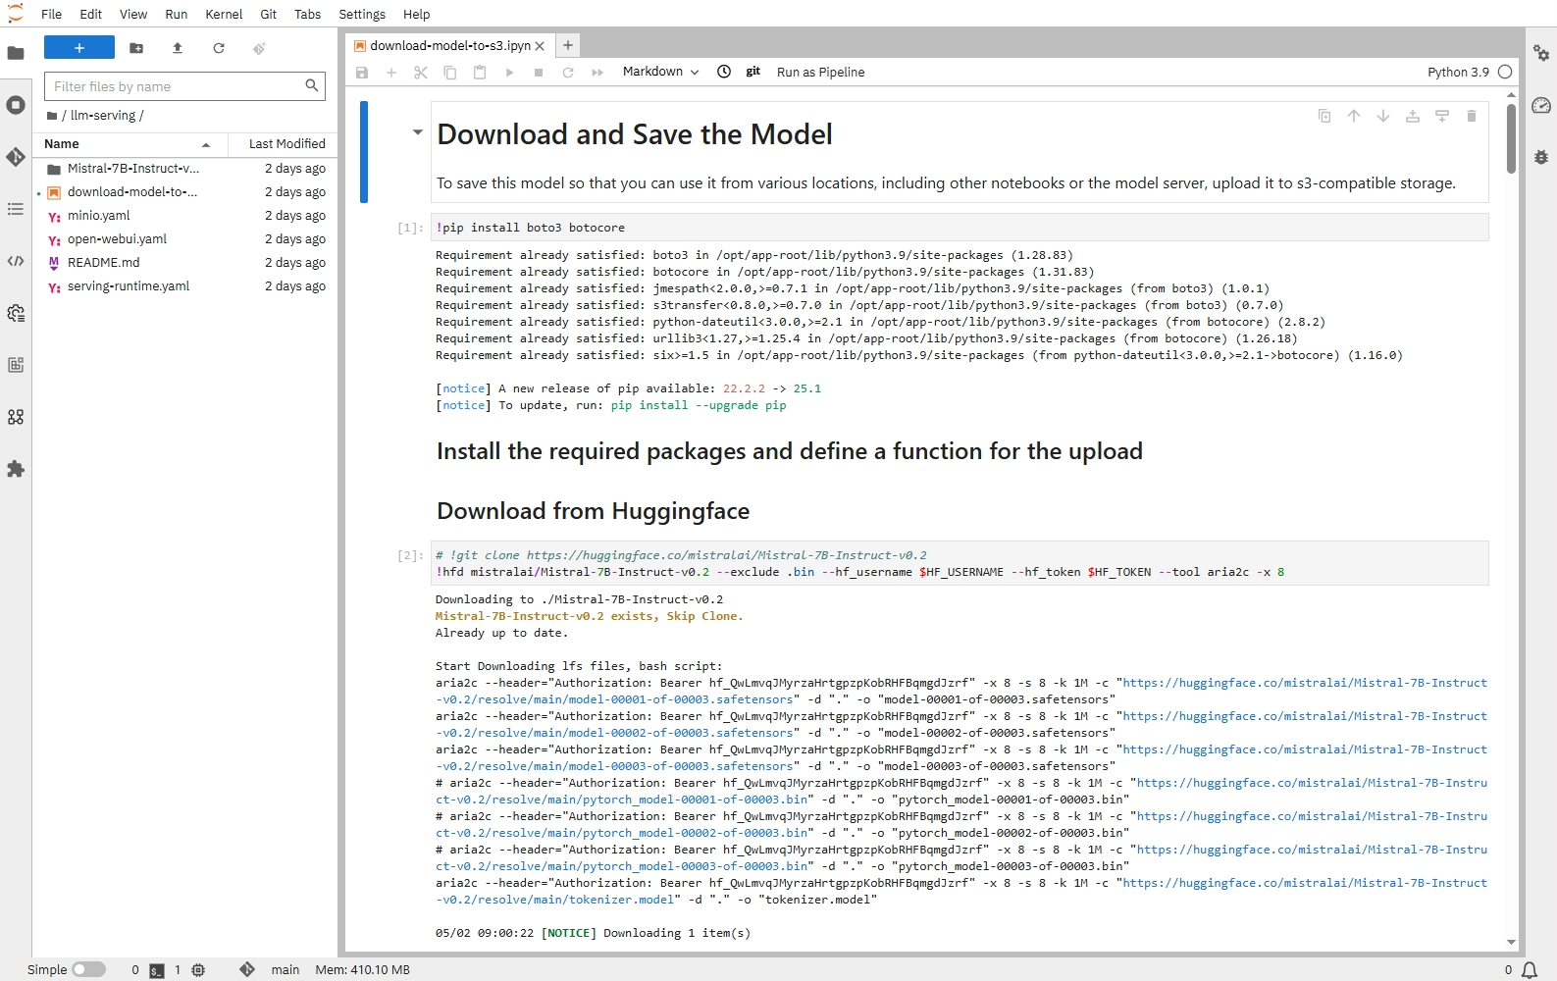This screenshot has width=1557, height=981.
Task: Open the File Browser sidebar panel
Action: 16,53
